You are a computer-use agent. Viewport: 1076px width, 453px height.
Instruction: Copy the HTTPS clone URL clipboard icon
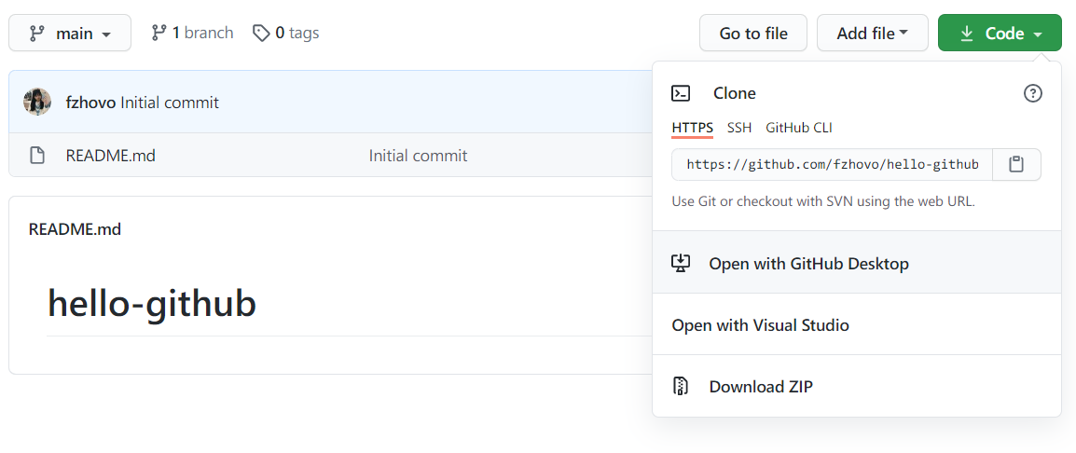(1016, 165)
